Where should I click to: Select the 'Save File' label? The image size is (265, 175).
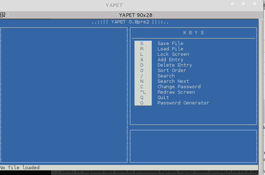point(170,43)
